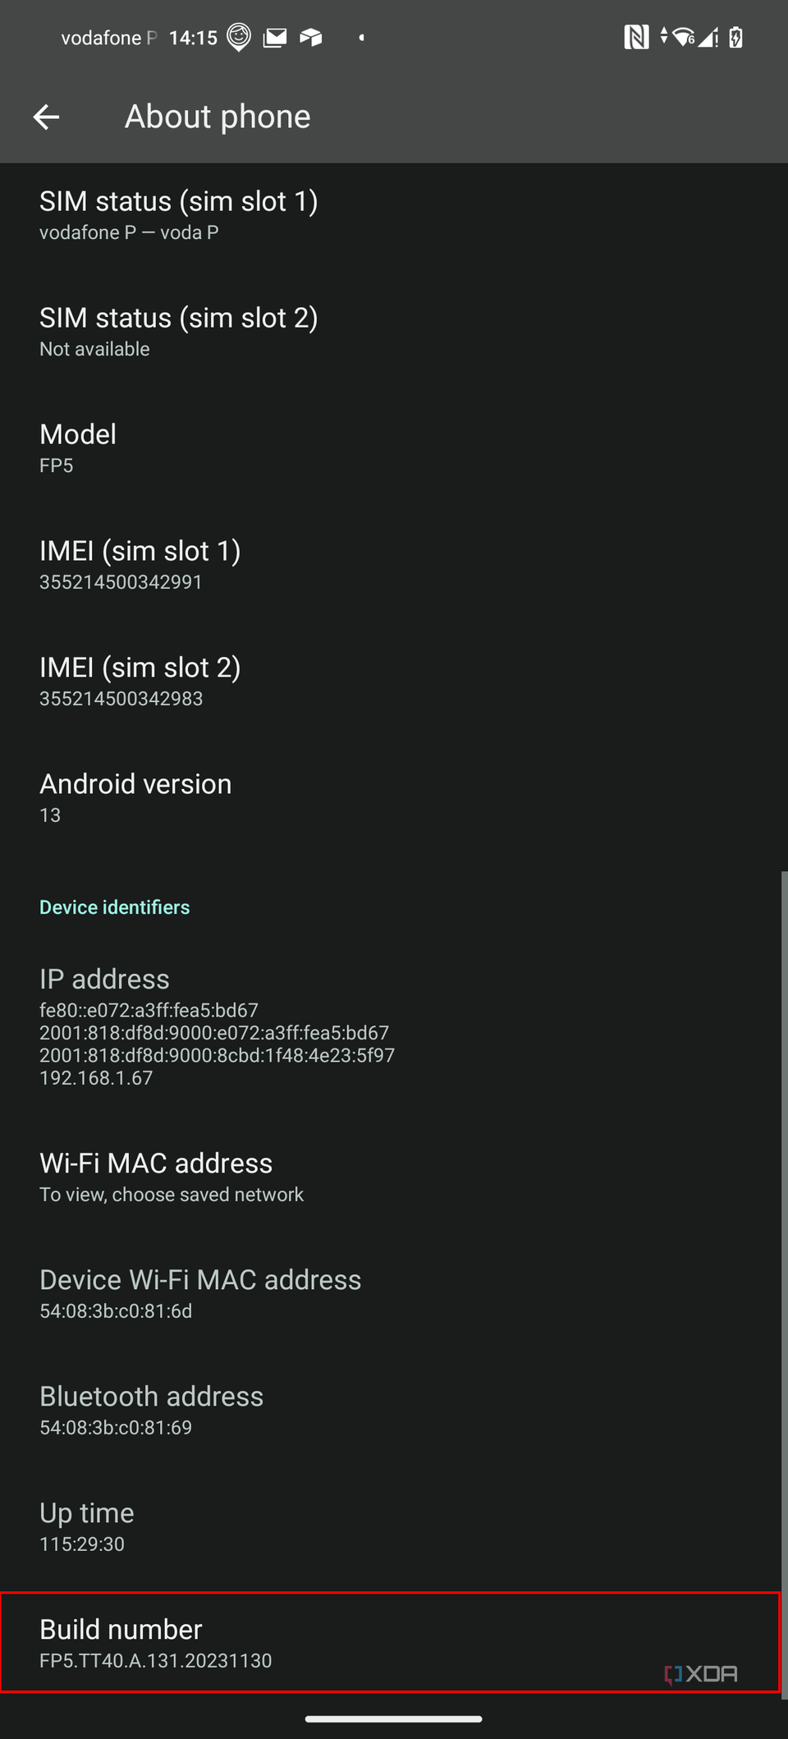The width and height of the screenshot is (788, 1739).
Task: Tap the mail notification icon
Action: pyautogui.click(x=275, y=37)
